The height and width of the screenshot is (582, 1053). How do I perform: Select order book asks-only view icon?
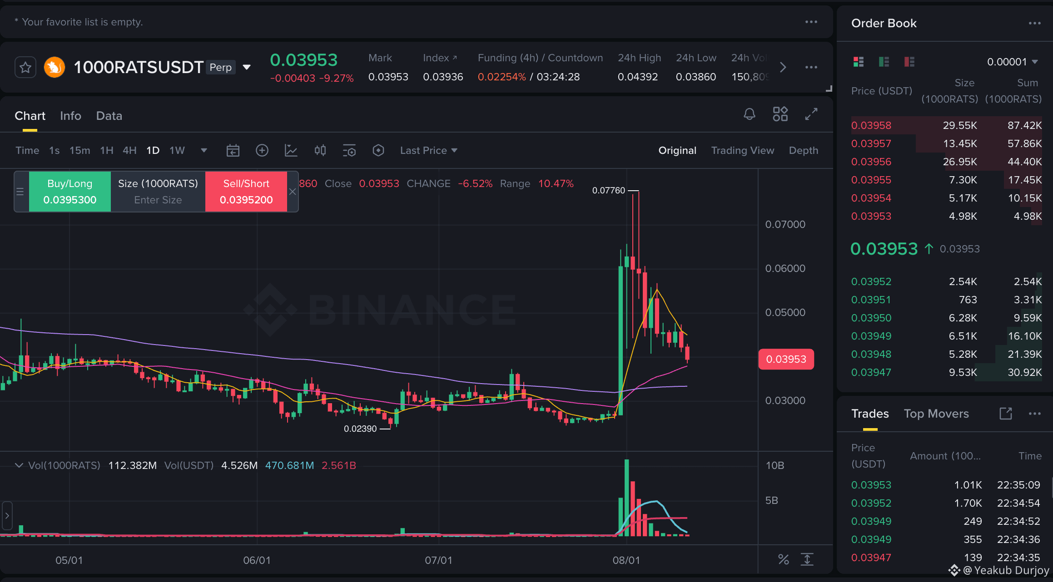909,62
